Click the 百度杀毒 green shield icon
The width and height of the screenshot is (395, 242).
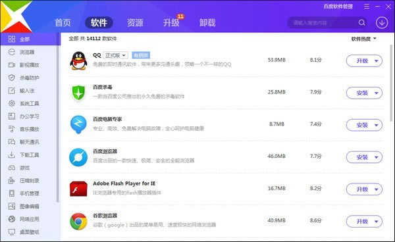coord(78,93)
